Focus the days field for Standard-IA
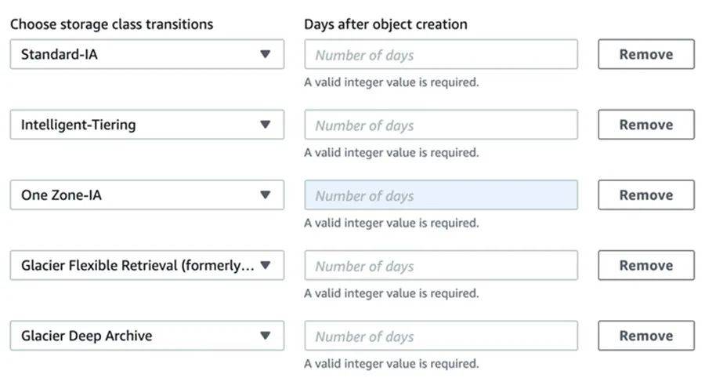Viewport: 705px width, 378px height. (441, 54)
